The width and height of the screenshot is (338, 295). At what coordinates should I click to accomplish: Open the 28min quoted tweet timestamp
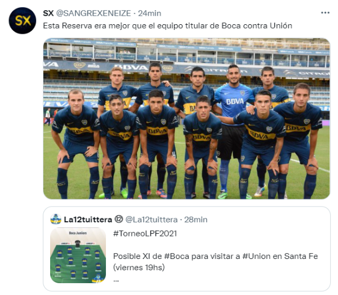pos(195,220)
